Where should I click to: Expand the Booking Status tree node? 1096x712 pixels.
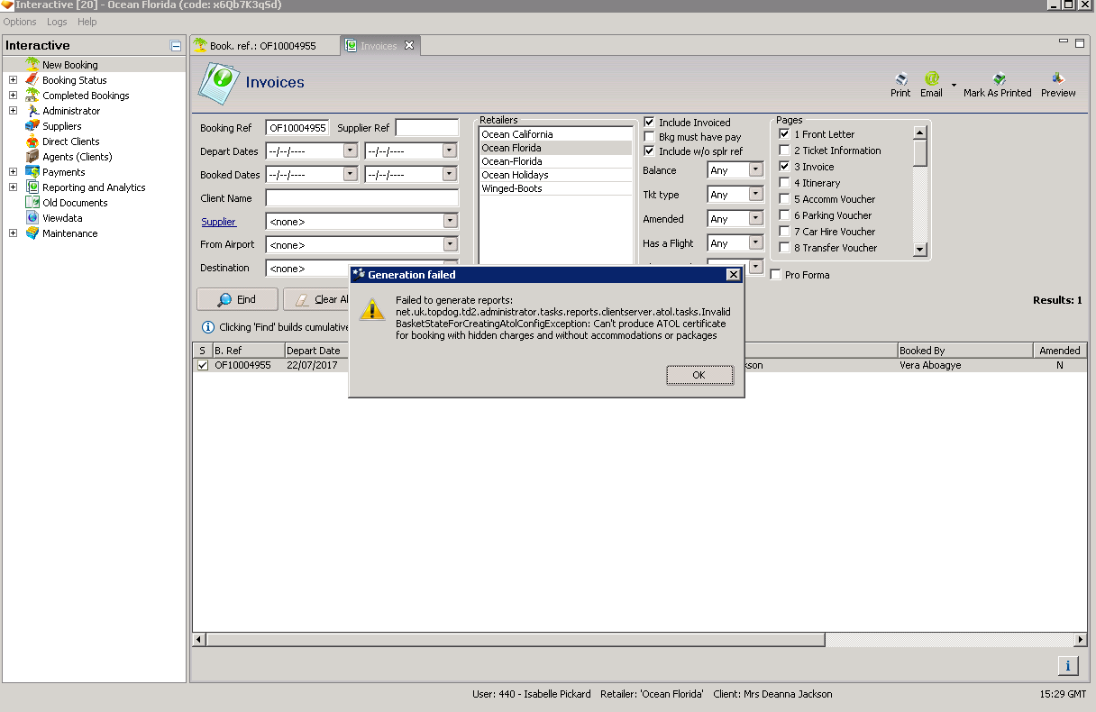[13, 80]
